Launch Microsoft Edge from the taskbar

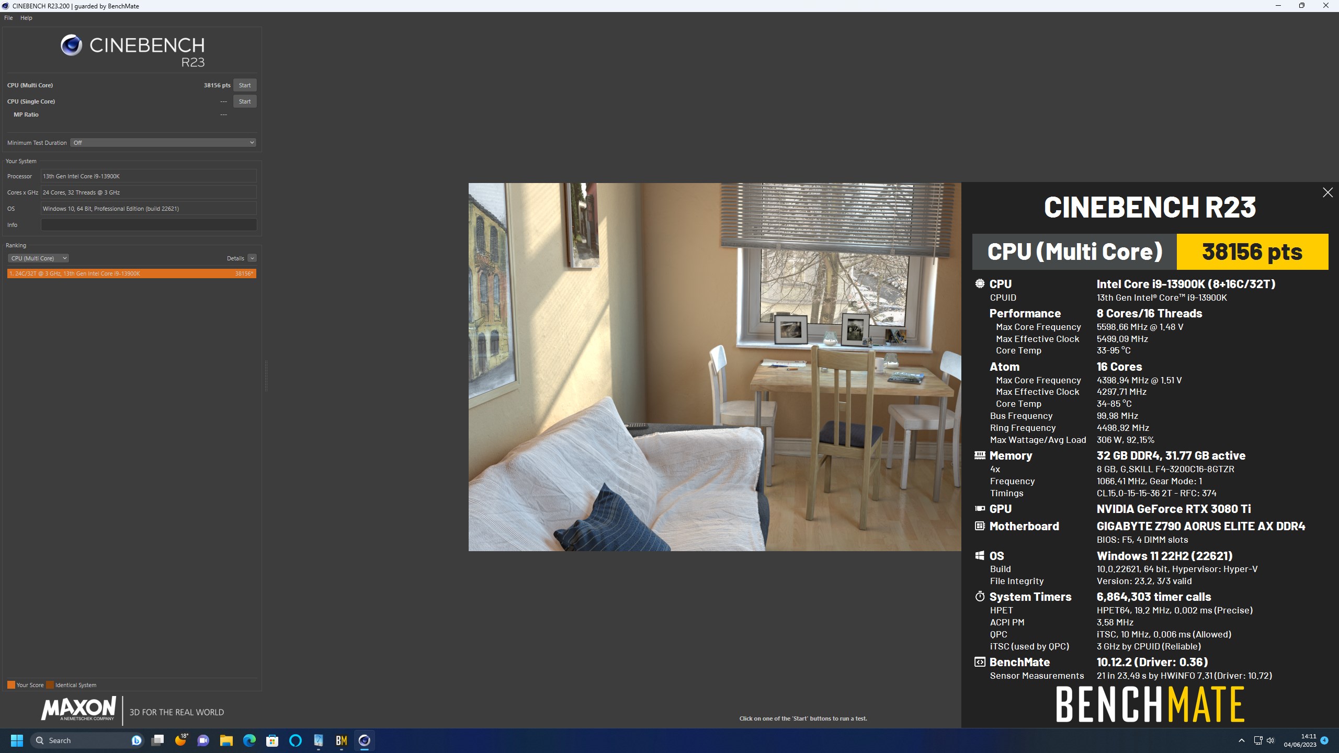pos(249,740)
